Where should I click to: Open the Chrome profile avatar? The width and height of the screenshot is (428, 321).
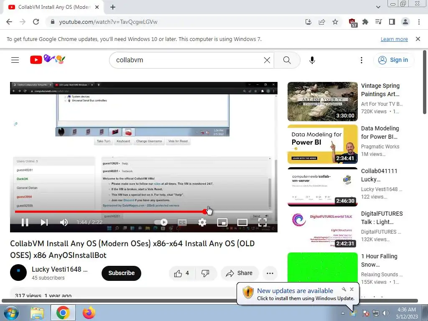[x=405, y=22]
